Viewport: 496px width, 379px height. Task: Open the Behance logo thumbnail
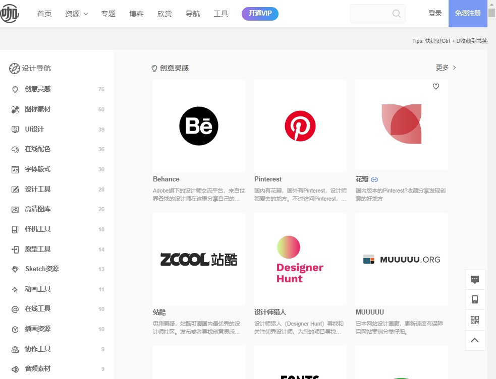coord(199,125)
